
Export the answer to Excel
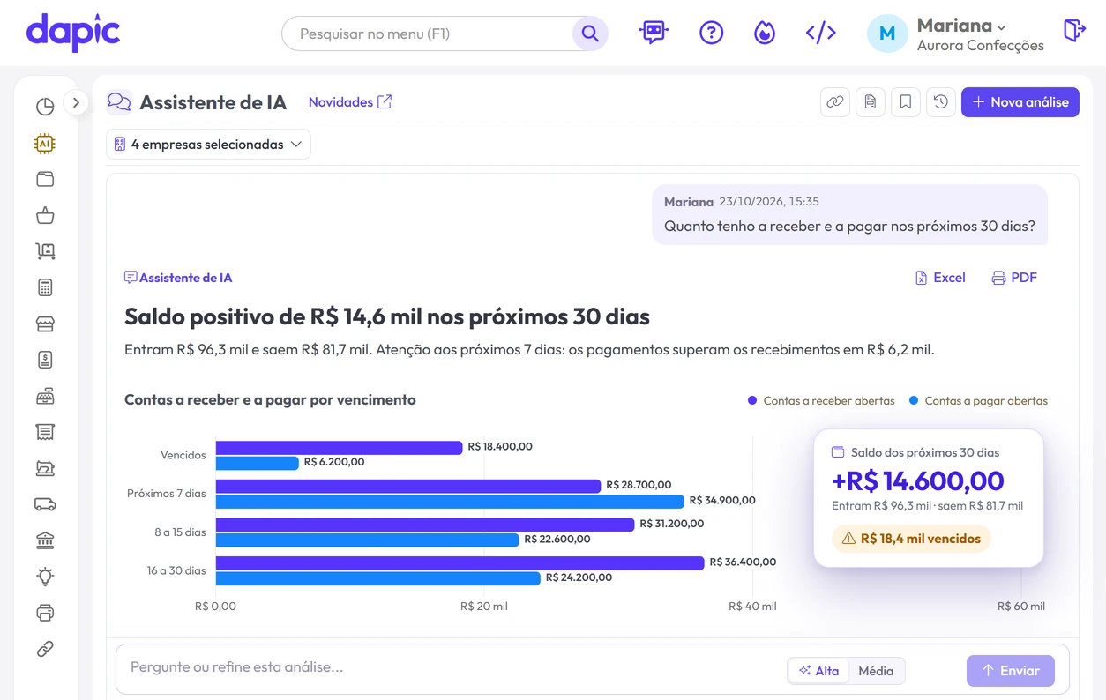click(x=940, y=278)
